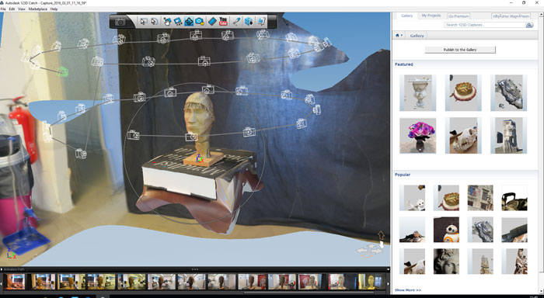The image size is (544, 298).
Task: Toggle the highlighted Orbit tool
Action: pyautogui.click(x=189, y=22)
